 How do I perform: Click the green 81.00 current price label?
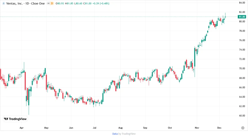[x=242, y=17]
